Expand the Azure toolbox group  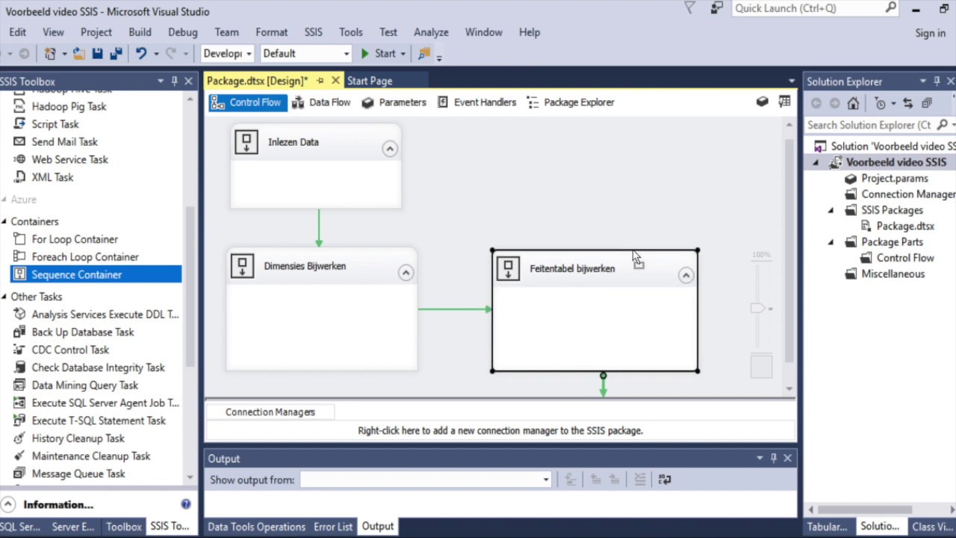coord(4,200)
